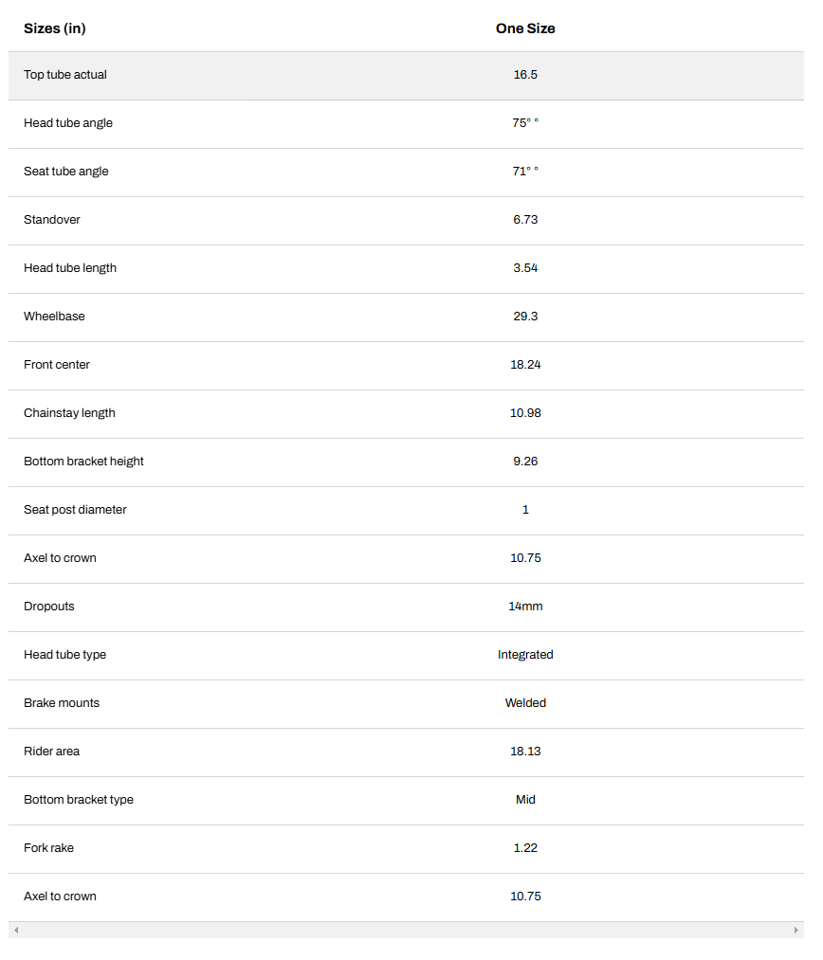Image resolution: width=823 pixels, height=960 pixels.
Task: Click the 'Seat tube angle' label
Action: tap(66, 172)
